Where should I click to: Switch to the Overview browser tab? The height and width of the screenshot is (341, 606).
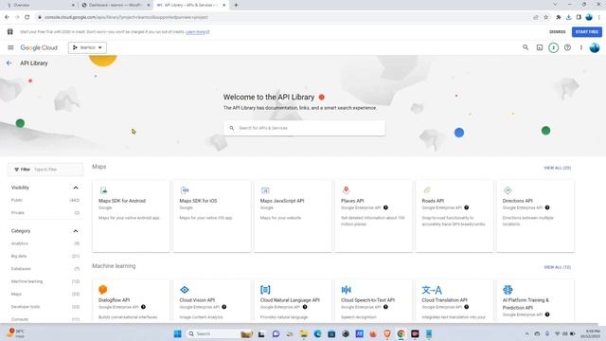(39, 5)
